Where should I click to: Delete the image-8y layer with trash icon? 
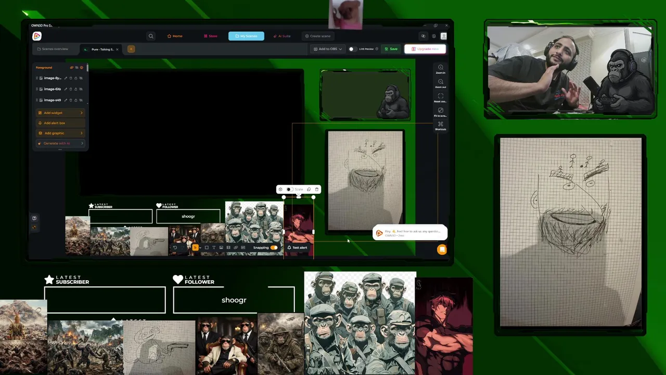[71, 78]
